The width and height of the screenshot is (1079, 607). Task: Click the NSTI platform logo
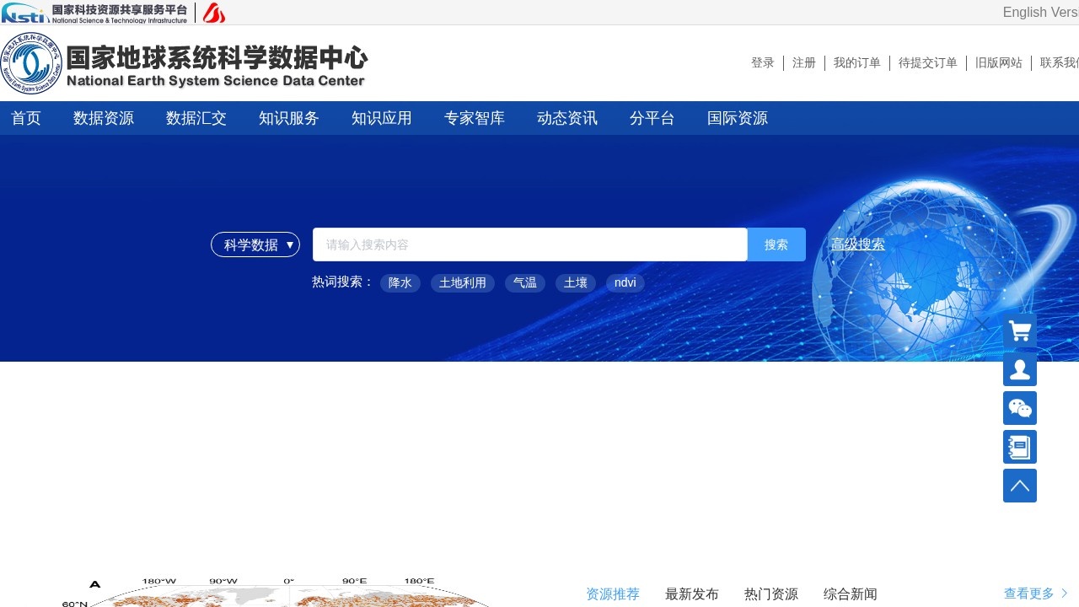(94, 13)
